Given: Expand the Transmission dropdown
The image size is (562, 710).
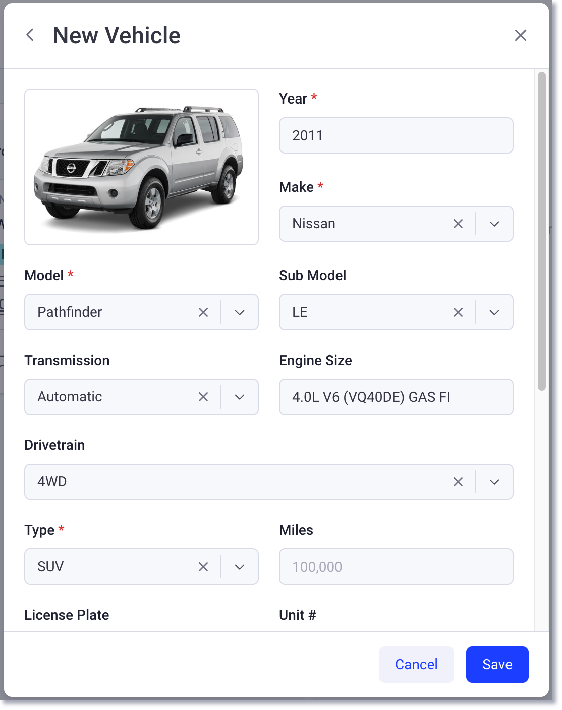Looking at the screenshot, I should point(240,397).
